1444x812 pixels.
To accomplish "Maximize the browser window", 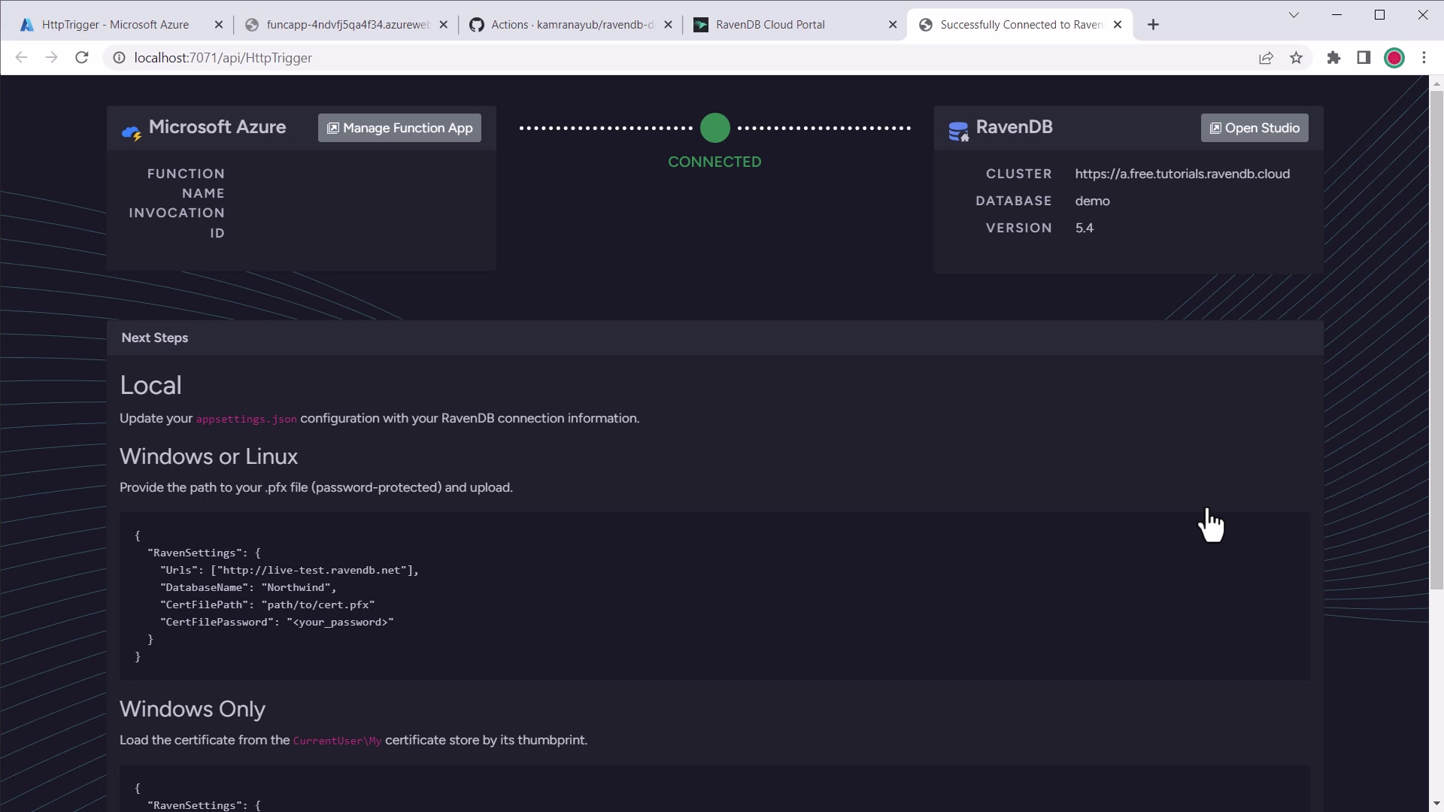I will pos(1379,15).
